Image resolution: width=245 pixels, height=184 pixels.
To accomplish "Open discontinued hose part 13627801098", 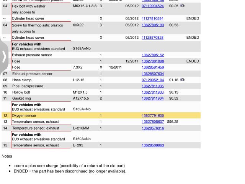I will point(152,61).
